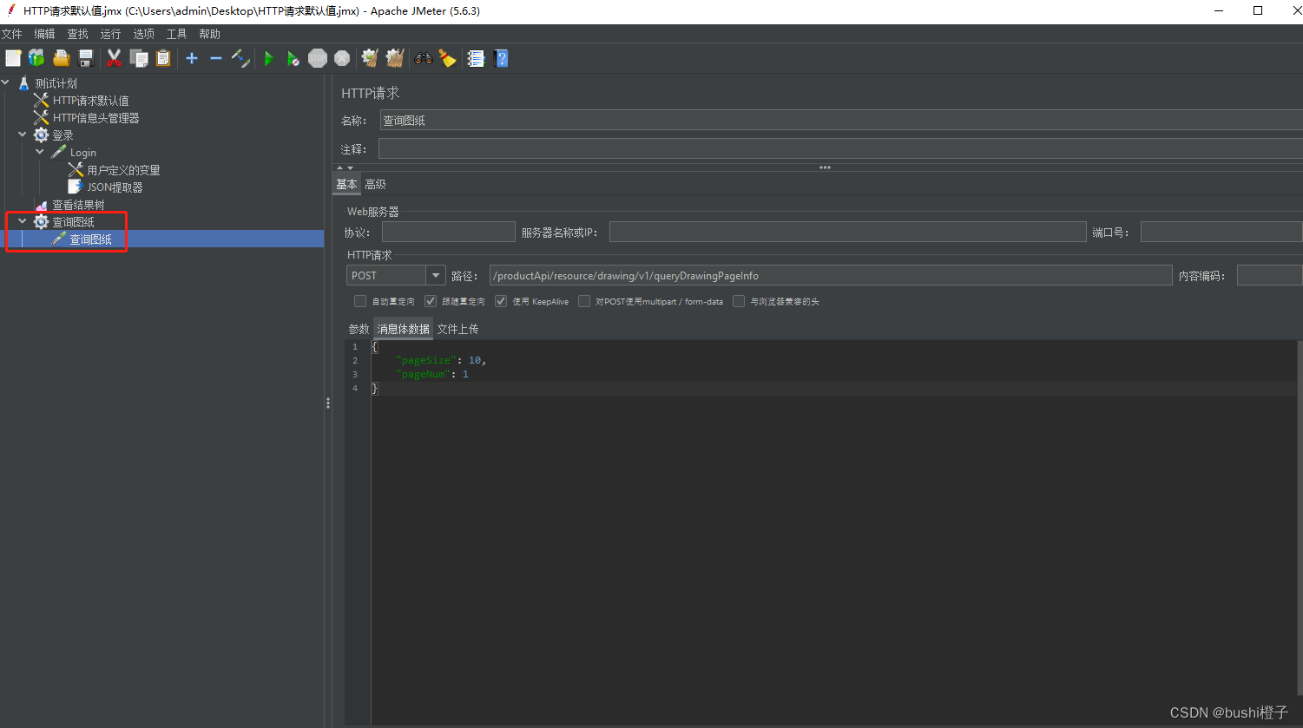Click the 路径 path input field
This screenshot has height=728, width=1303.
click(831, 275)
